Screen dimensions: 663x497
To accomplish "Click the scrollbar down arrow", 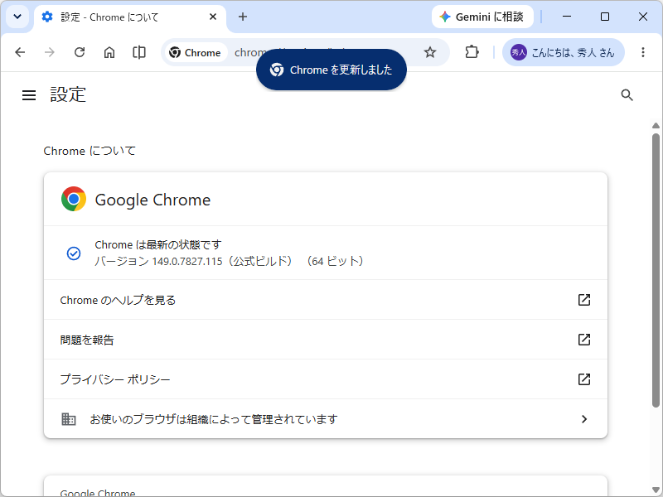I will point(656,490).
